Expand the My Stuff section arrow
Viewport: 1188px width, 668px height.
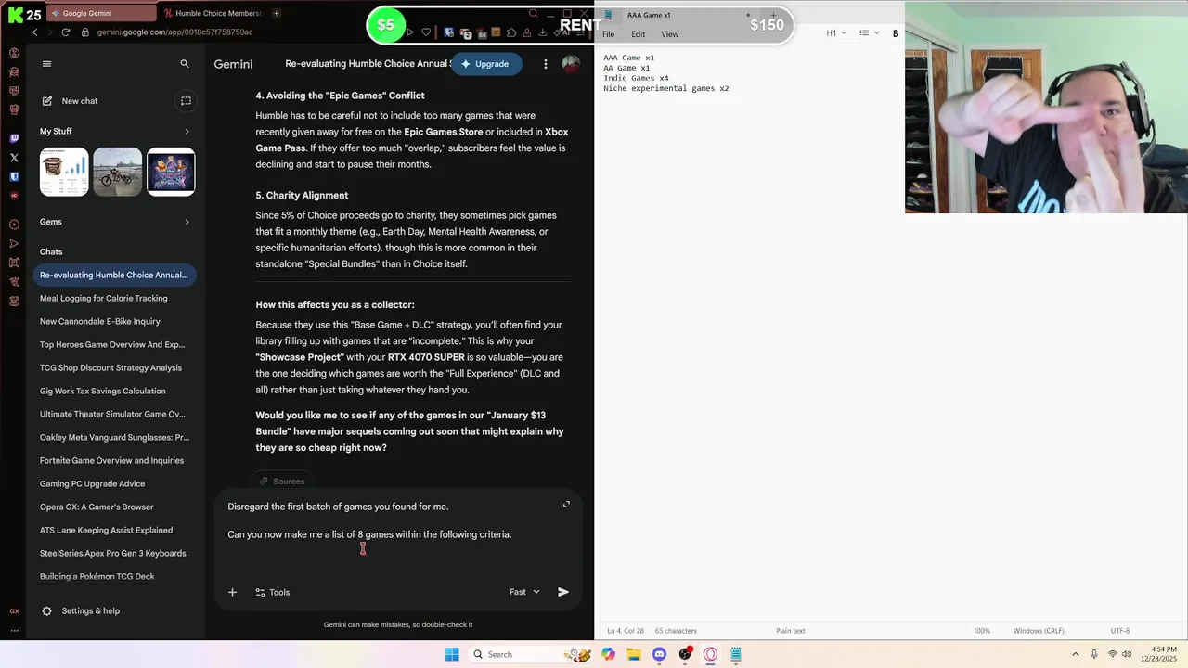click(x=187, y=132)
